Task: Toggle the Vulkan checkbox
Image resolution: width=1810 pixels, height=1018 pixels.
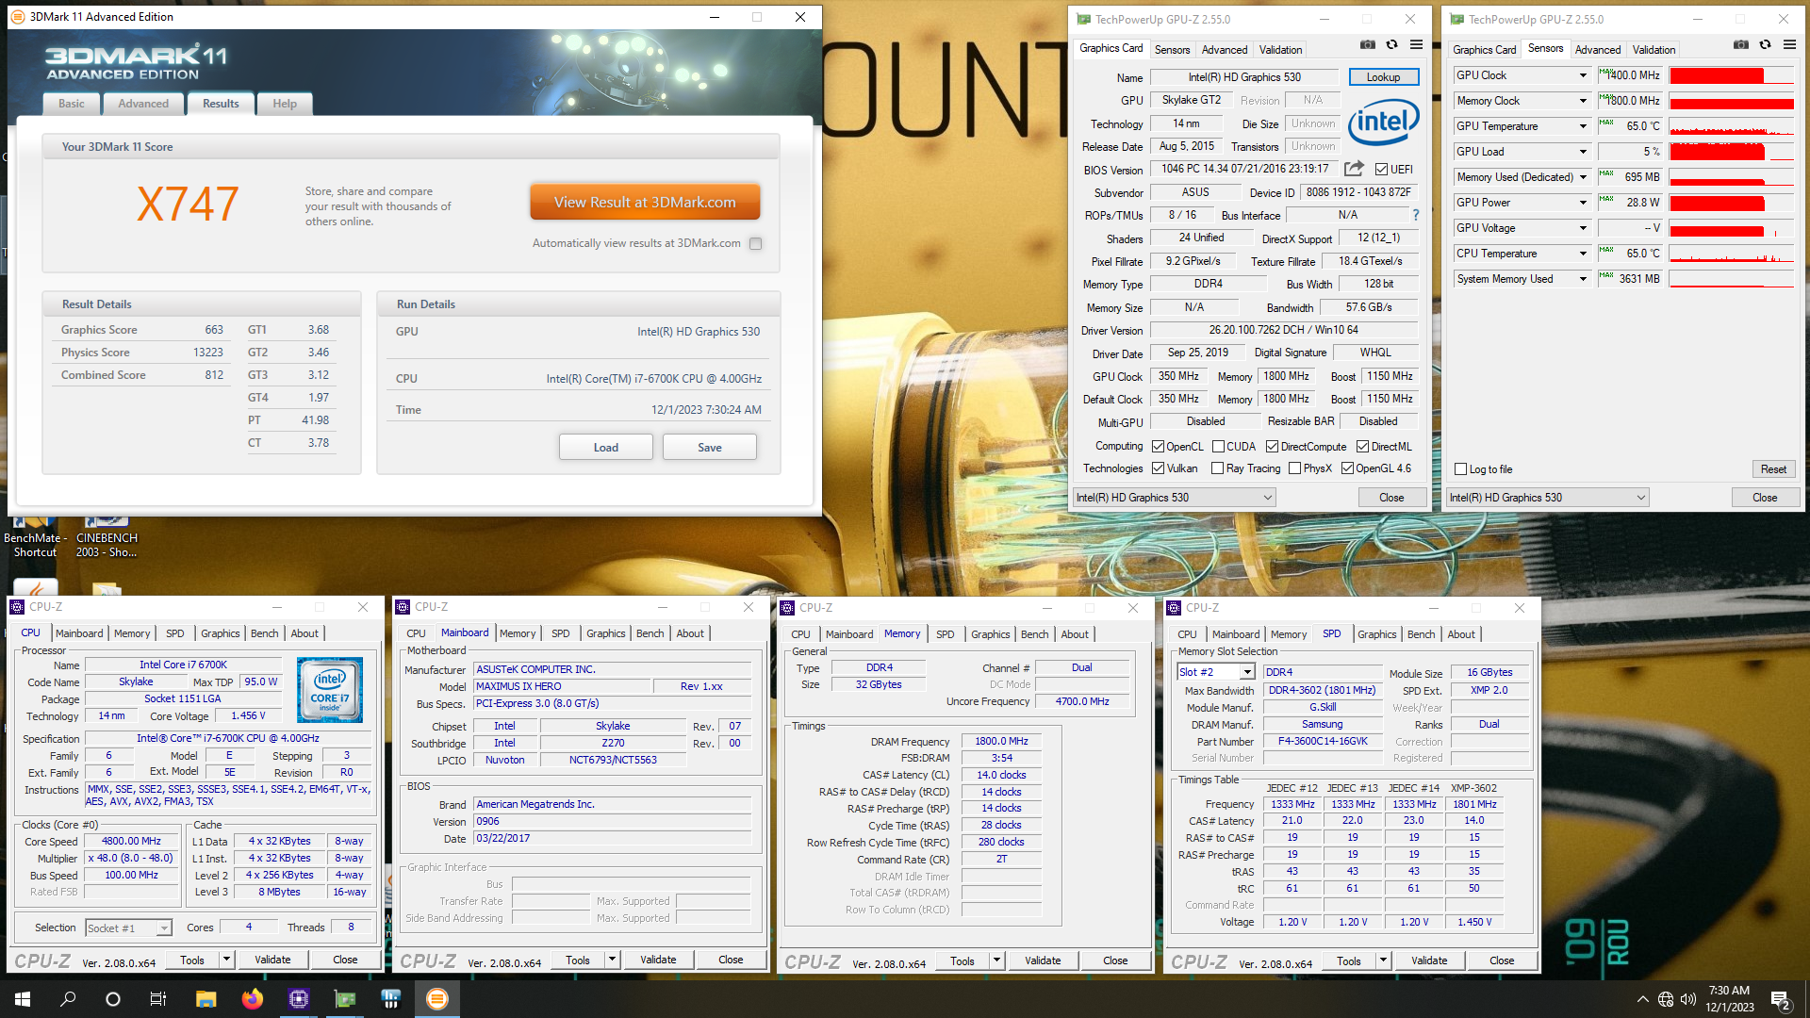Action: (1159, 468)
